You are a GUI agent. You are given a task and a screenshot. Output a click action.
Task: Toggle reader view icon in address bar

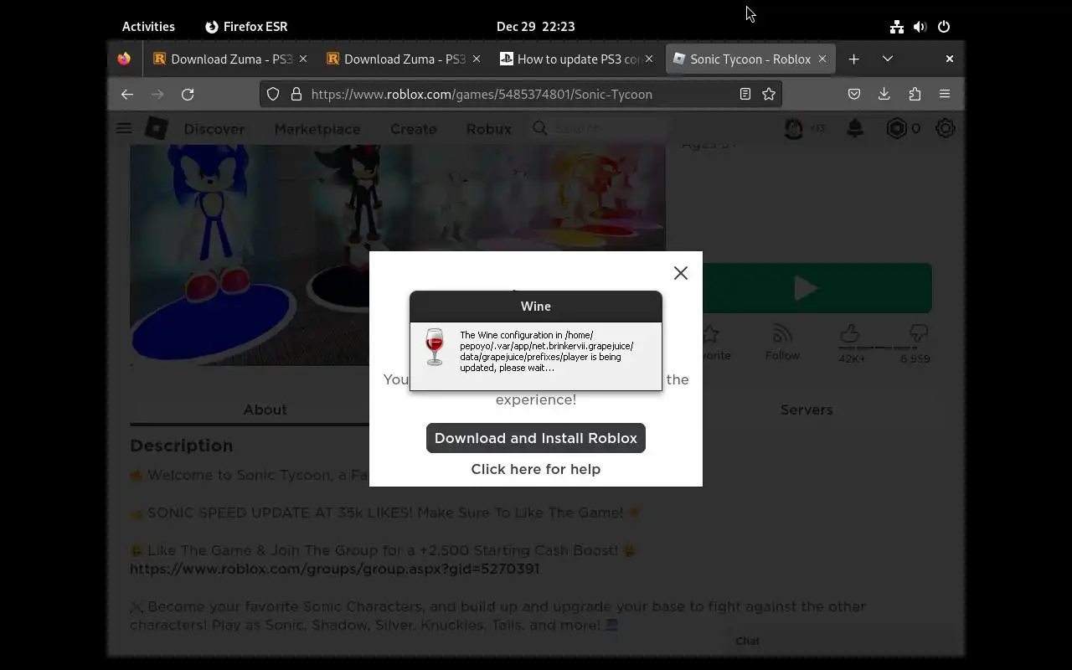(x=745, y=94)
